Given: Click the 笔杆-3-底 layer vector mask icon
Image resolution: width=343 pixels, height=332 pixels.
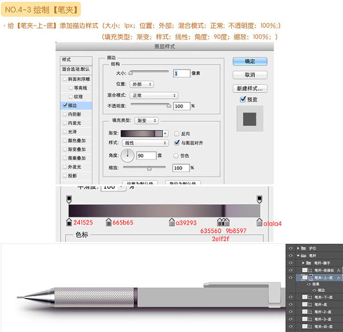Looking at the screenshot, I should click(x=310, y=319).
